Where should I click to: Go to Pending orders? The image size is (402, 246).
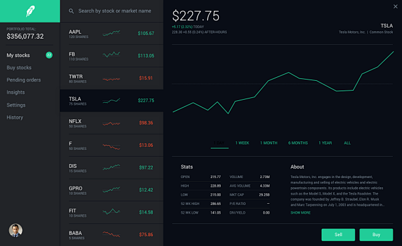coord(24,80)
